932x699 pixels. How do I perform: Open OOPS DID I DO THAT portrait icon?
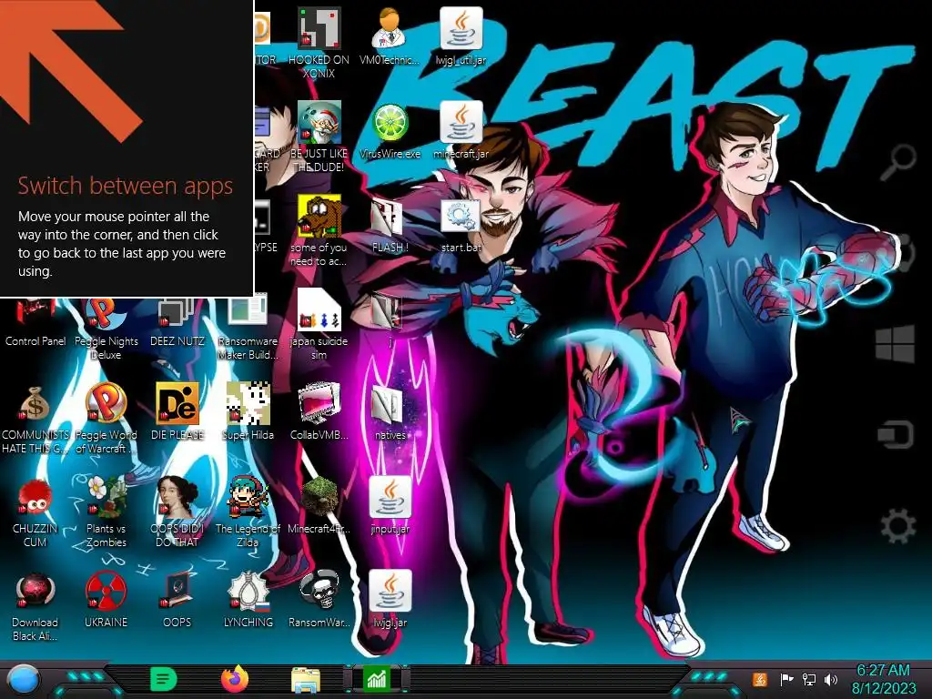pos(177,498)
